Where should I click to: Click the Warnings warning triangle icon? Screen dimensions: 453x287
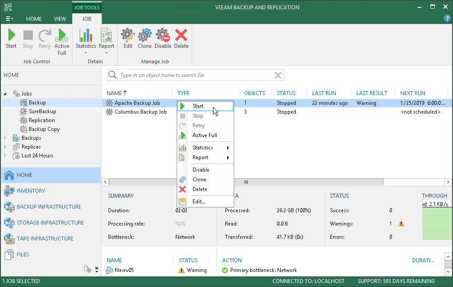(401, 224)
